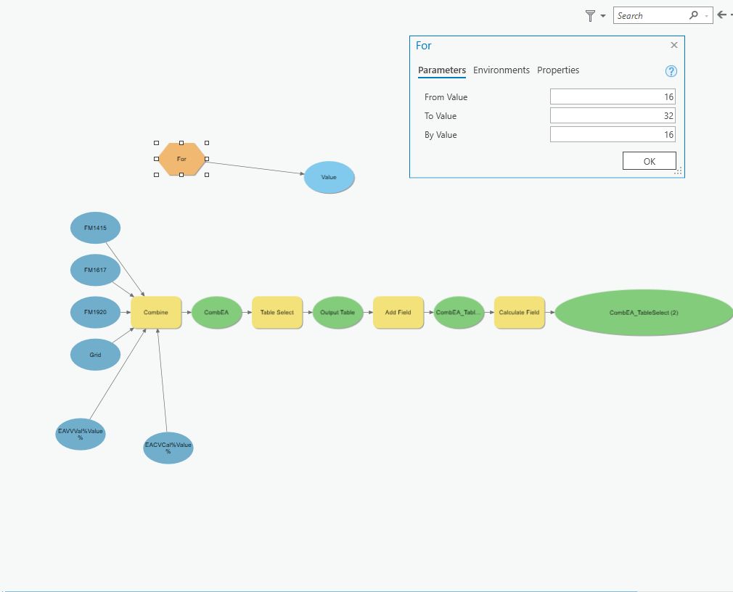Select the CombEA output node
This screenshot has height=592, width=733.
click(x=216, y=312)
